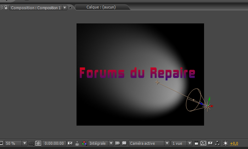Click the light's red X axis arrow

point(212,106)
